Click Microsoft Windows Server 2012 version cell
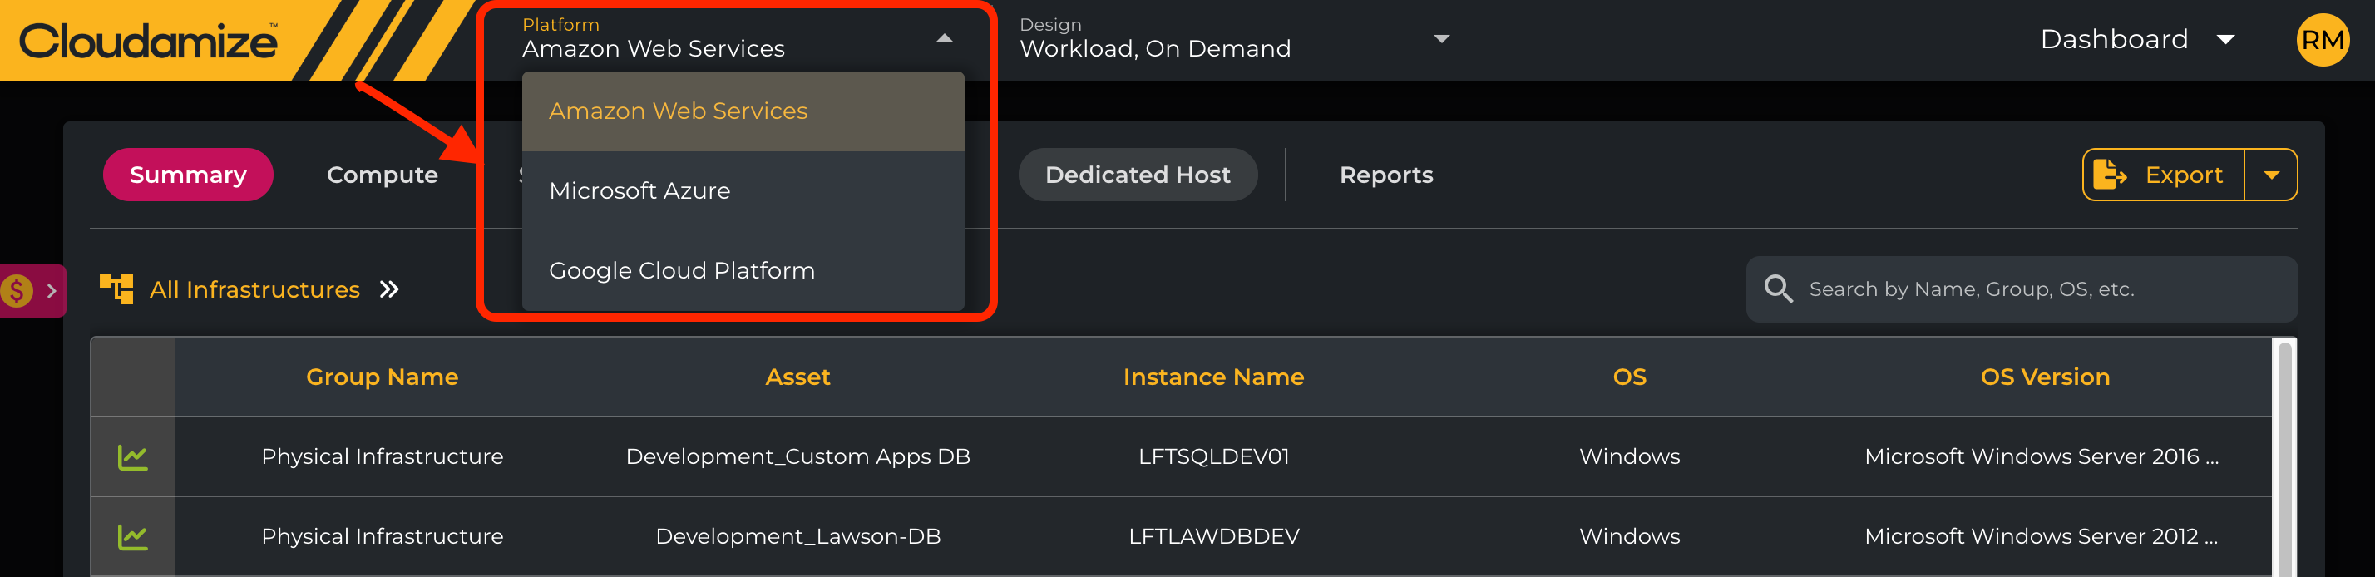The height and width of the screenshot is (577, 2375). 2042,536
